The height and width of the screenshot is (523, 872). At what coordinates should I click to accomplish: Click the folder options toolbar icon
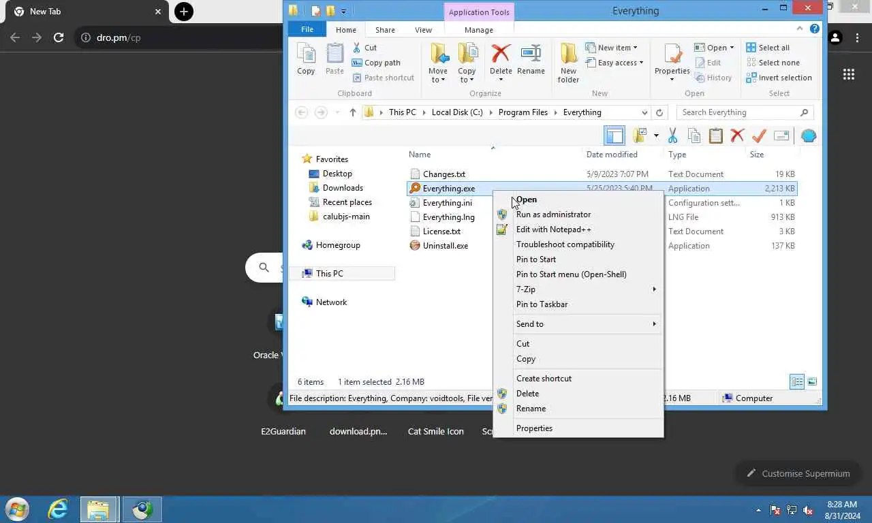(x=640, y=136)
